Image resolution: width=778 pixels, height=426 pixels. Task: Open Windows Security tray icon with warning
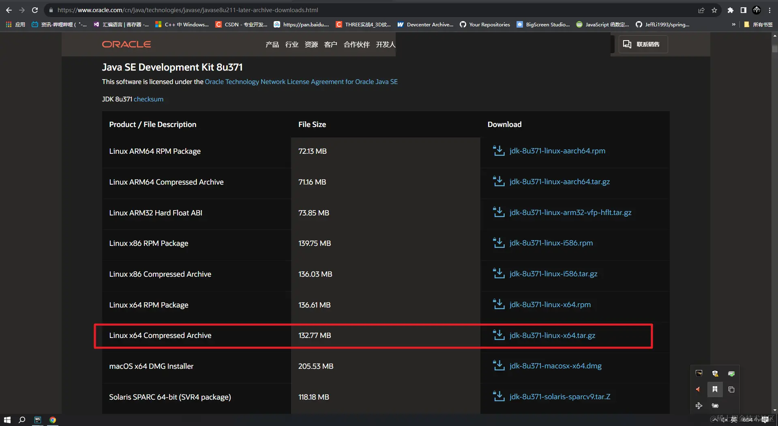coord(715,374)
